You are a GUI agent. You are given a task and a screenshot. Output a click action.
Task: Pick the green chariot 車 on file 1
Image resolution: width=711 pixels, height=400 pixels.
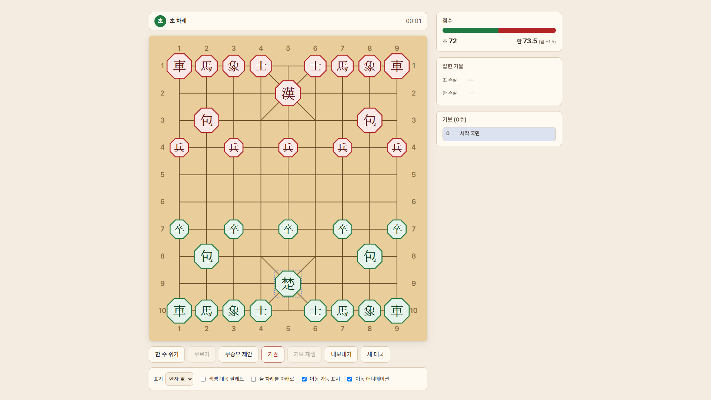(179, 311)
